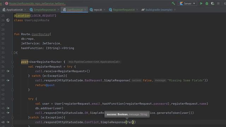Click the LOGIN_REQUEST constant
The width and height of the screenshot is (226, 127).
click(43, 16)
